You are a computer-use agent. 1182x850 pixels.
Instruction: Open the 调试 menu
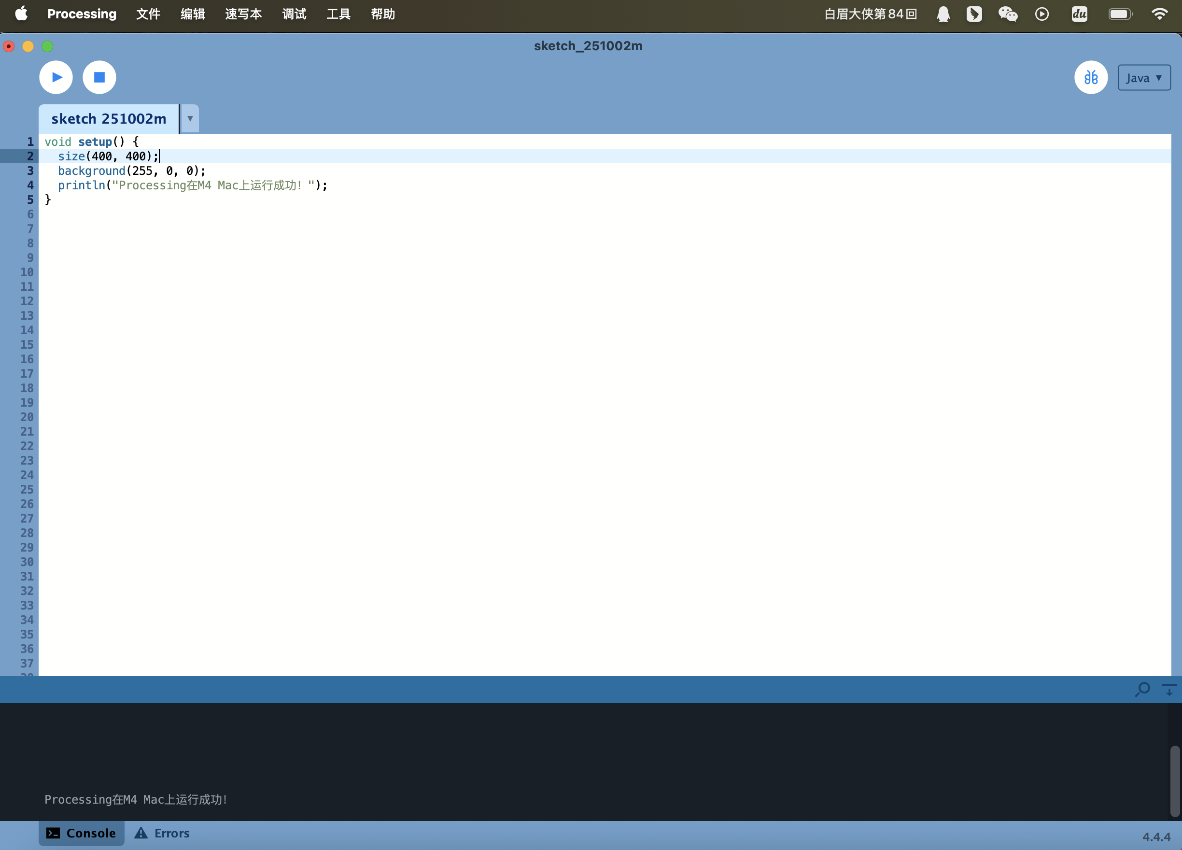tap(294, 14)
